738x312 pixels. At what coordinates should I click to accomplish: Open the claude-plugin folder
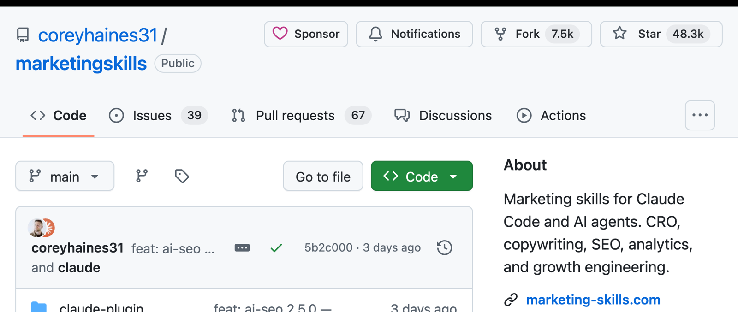pyautogui.click(x=101, y=307)
